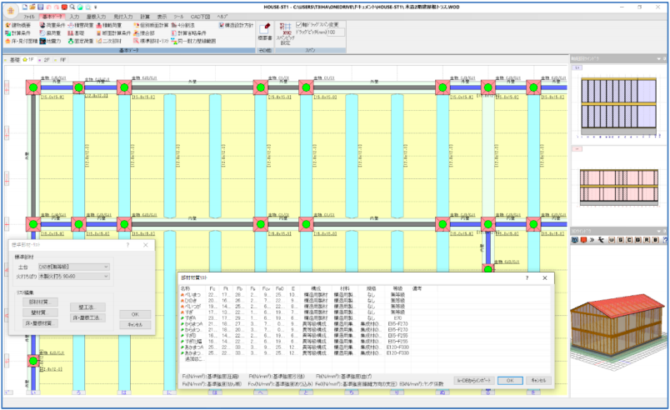This screenshot has height=410, width=670.
Task: Toggle 軸ドラッグスパン変更 checkbox
Action: 298,25
